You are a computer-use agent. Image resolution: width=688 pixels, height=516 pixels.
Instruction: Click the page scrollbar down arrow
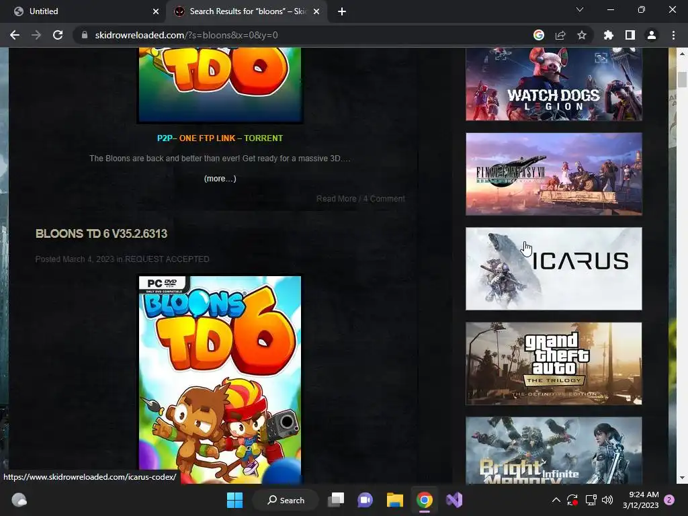[682, 478]
